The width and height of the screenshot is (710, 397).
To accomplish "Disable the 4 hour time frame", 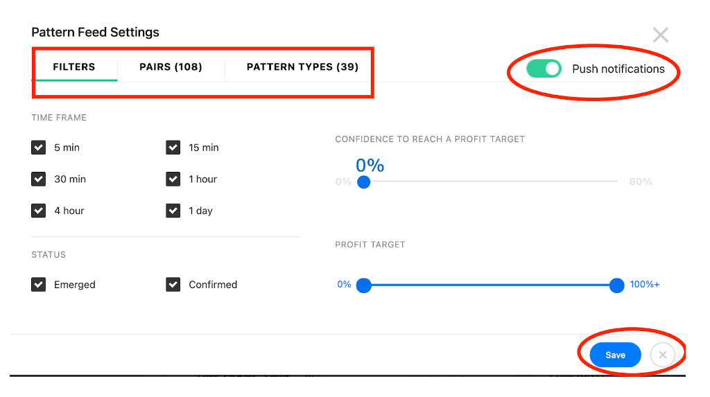I will click(x=39, y=211).
